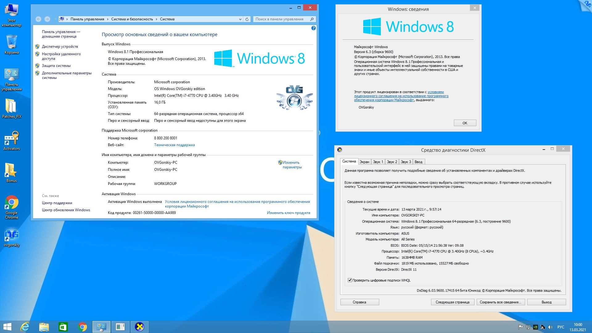The image size is (592, 333).
Task: Click the help question mark icon
Action: pos(313,28)
